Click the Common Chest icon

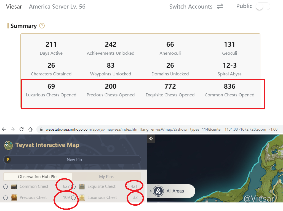coord(14,186)
